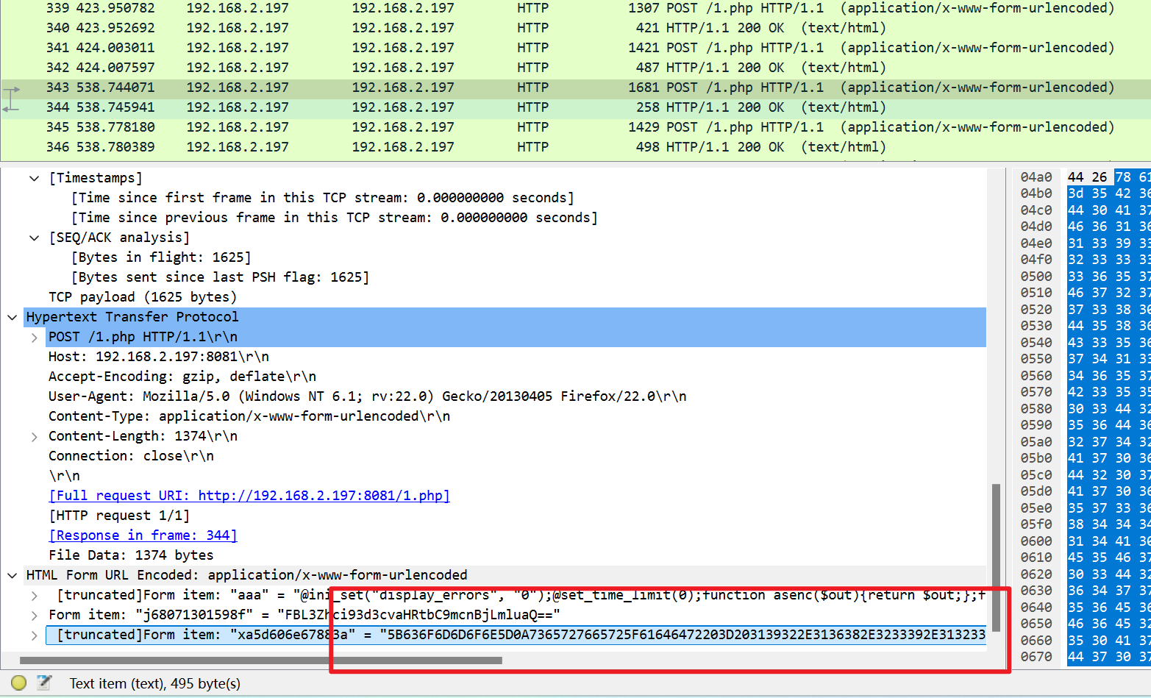The image size is (1151, 698).
Task: Expand the Form item "xa5d606e67883a" entry
Action: [x=35, y=635]
